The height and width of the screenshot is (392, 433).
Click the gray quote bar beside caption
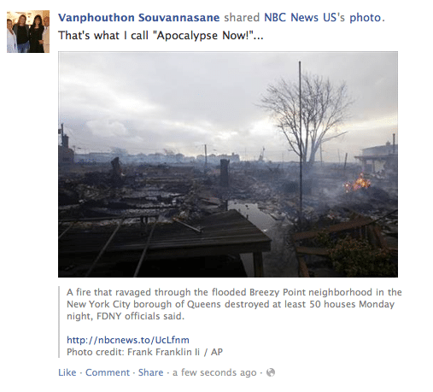click(59, 322)
